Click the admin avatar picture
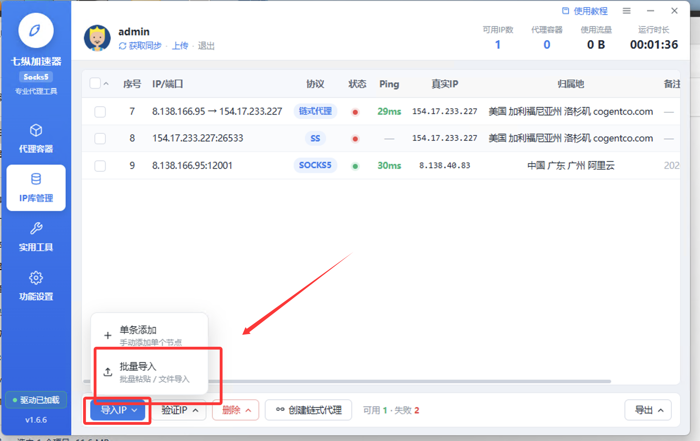This screenshot has height=441, width=700. [x=97, y=38]
